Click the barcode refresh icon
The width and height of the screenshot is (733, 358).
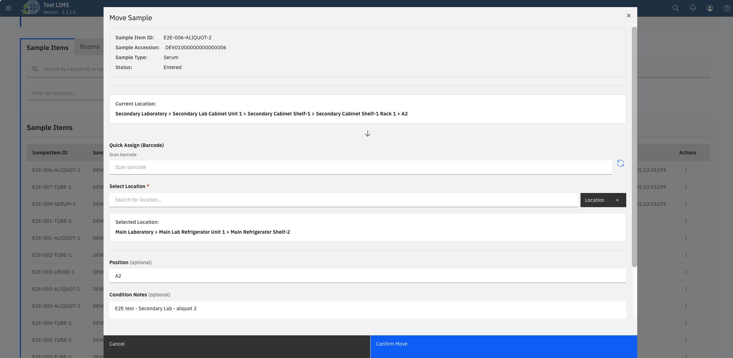tap(620, 163)
